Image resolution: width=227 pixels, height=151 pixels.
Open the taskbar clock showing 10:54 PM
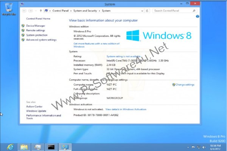coord(215,147)
